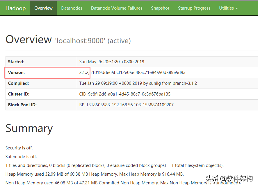This screenshot has height=187, width=258.
Task: Click the Block Pool ID: row label
Action: coord(22,105)
